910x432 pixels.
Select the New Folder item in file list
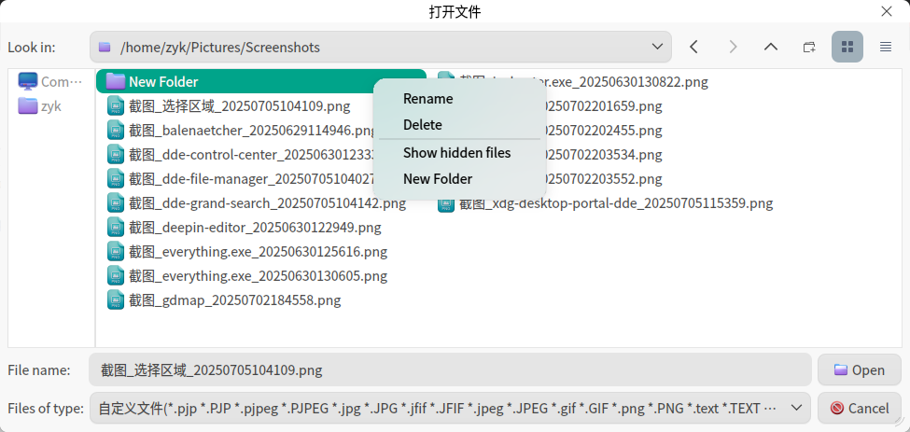261,82
